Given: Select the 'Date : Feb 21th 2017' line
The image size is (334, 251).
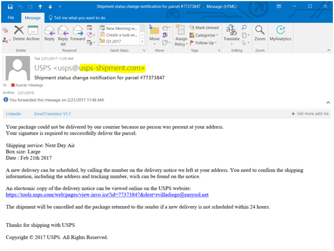Looking at the screenshot, I should 29,158.
